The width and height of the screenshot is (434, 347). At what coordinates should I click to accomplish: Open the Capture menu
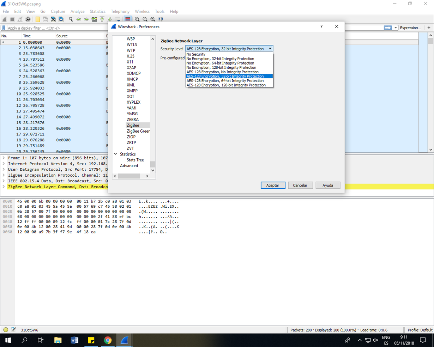point(58,11)
